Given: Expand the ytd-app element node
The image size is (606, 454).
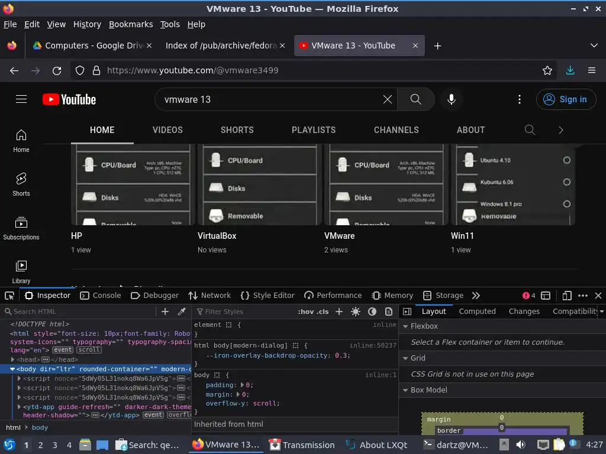Looking at the screenshot, I should coord(19,407).
